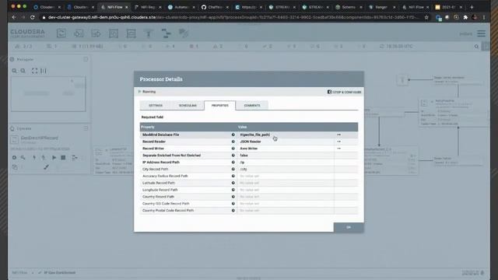
Task: Open a new browser tab
Action: [x=472, y=7]
